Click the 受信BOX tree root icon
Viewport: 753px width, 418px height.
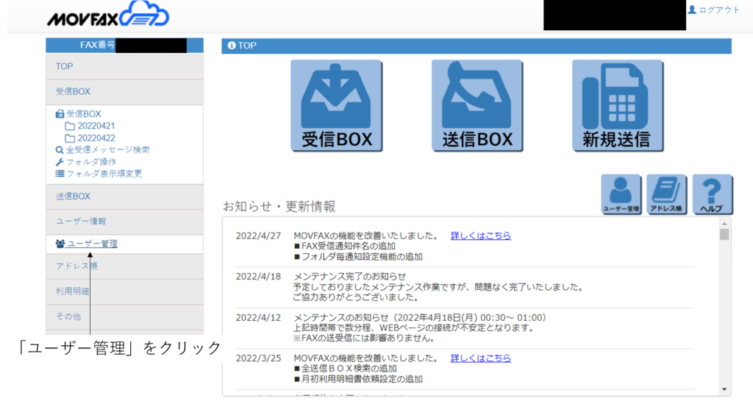click(x=60, y=114)
